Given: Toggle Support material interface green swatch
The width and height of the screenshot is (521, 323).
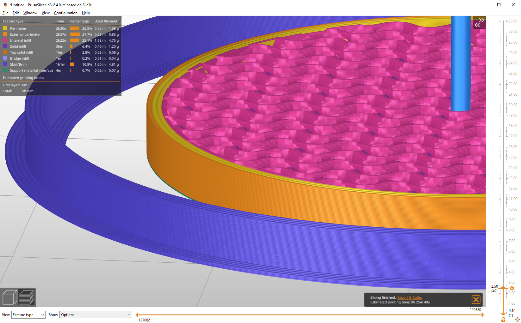Looking at the screenshot, I should (x=5, y=70).
